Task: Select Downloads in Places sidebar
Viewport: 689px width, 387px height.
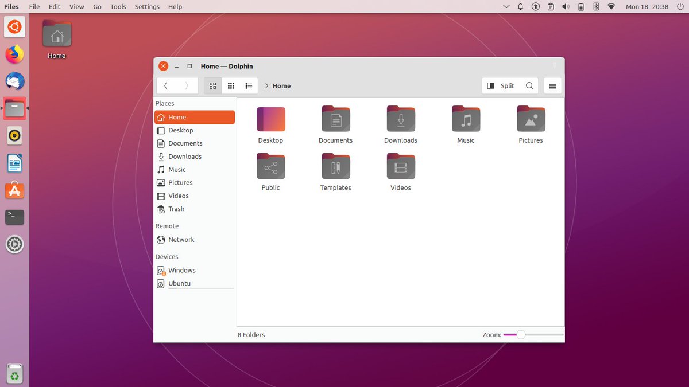Action: tap(195, 157)
